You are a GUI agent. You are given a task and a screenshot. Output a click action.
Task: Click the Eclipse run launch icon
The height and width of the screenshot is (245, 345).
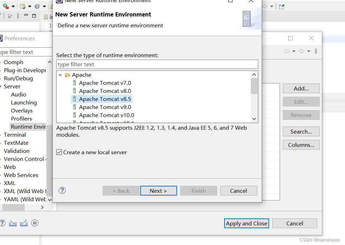(x=6, y=6)
